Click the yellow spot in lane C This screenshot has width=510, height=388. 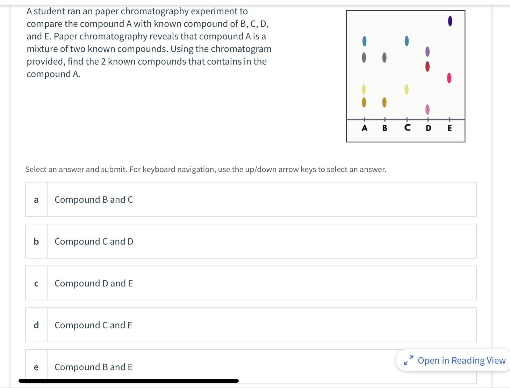(x=406, y=89)
